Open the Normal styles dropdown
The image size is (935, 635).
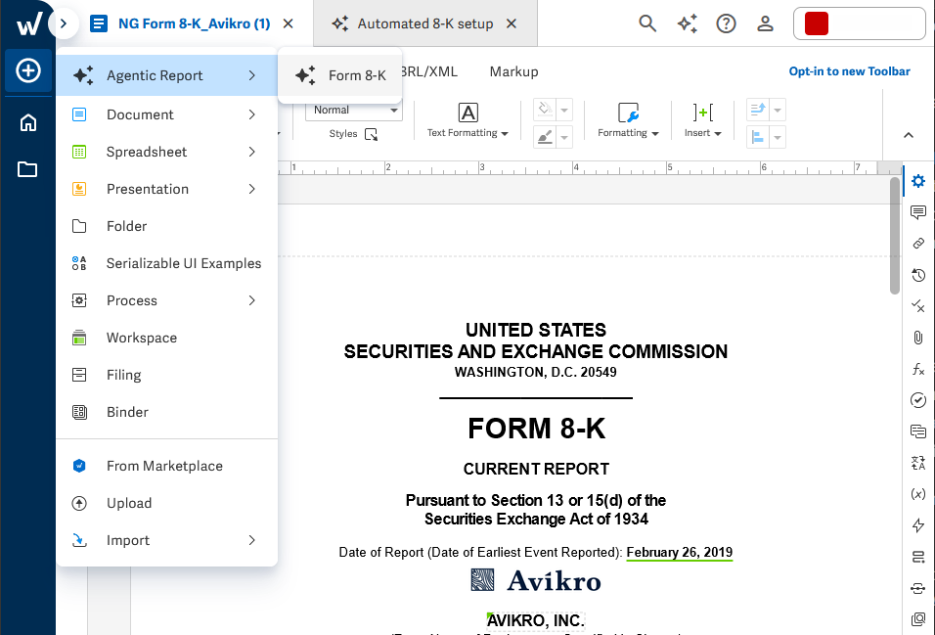[x=354, y=110]
